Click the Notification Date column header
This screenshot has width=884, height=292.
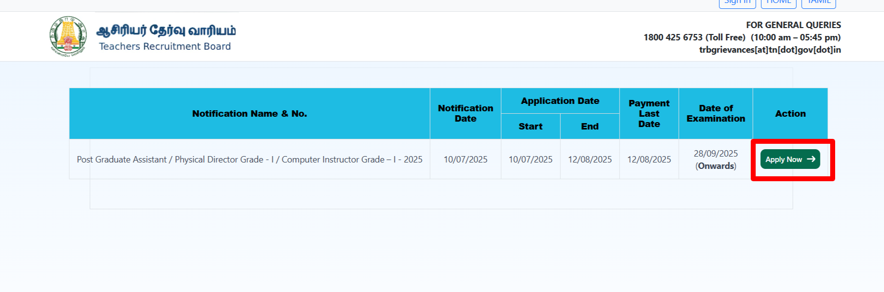pyautogui.click(x=465, y=114)
